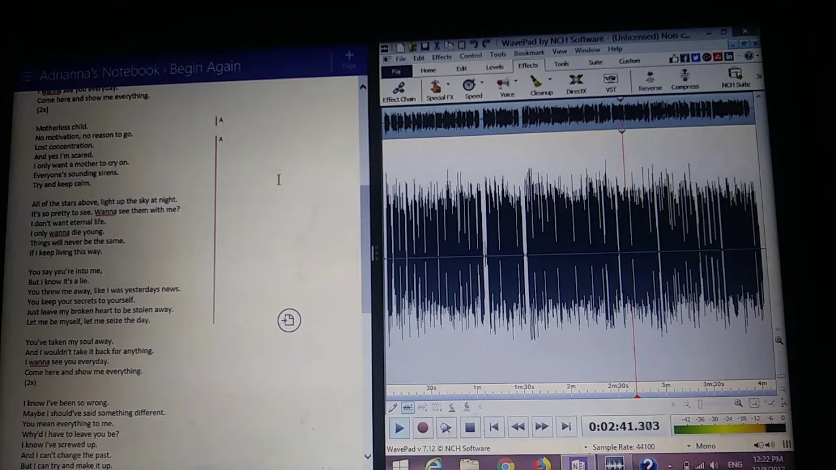836x470 pixels.
Task: Open the File menu in WavePad
Action: tap(400, 59)
